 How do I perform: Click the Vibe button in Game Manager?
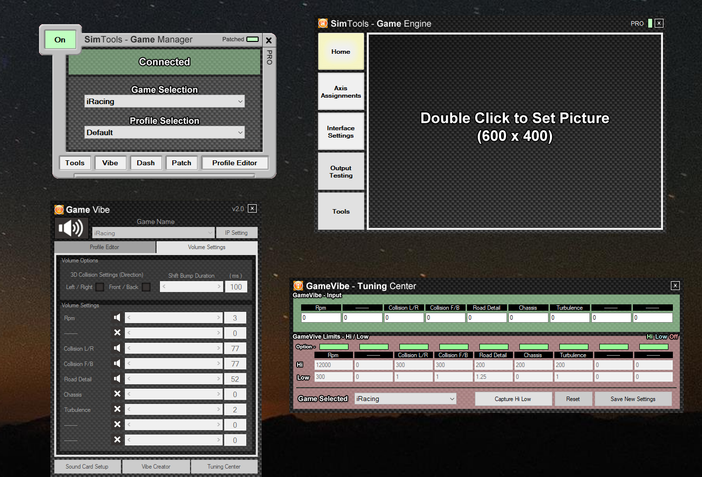click(x=110, y=163)
